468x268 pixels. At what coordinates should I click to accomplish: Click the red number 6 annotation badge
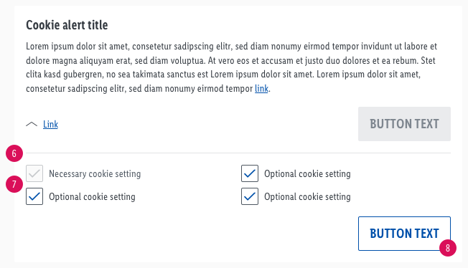[x=14, y=153]
